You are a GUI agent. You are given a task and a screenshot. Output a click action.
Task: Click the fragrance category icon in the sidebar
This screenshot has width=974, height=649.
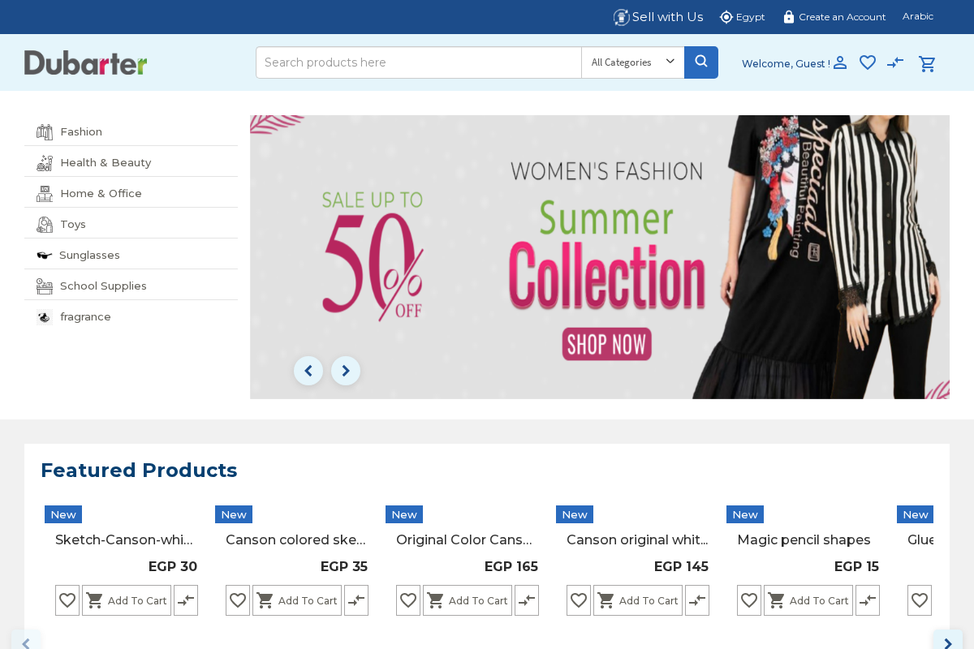point(44,316)
